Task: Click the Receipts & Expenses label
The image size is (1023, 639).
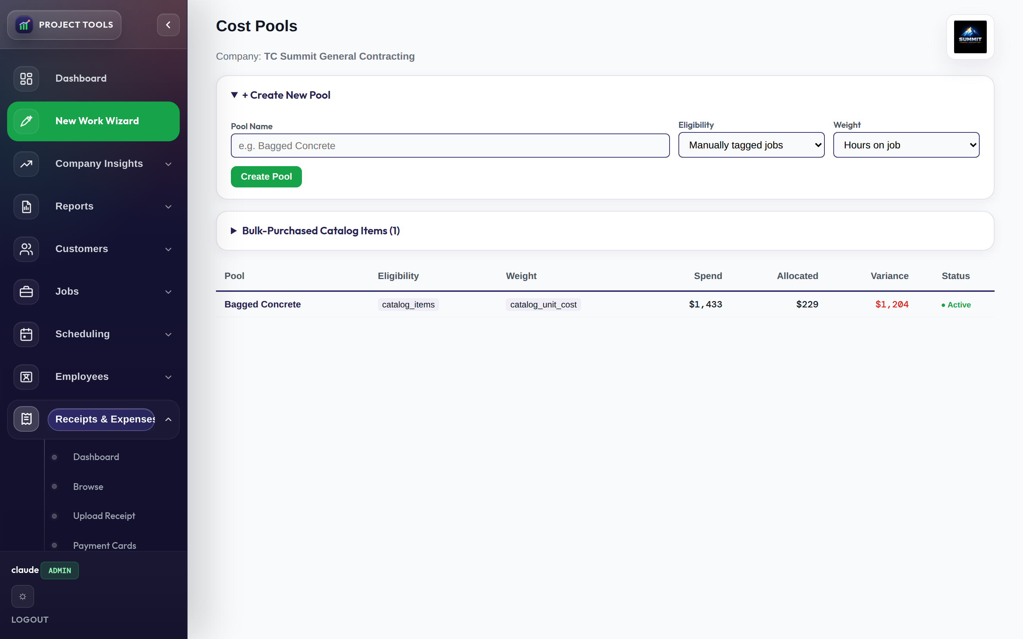Action: (x=102, y=419)
